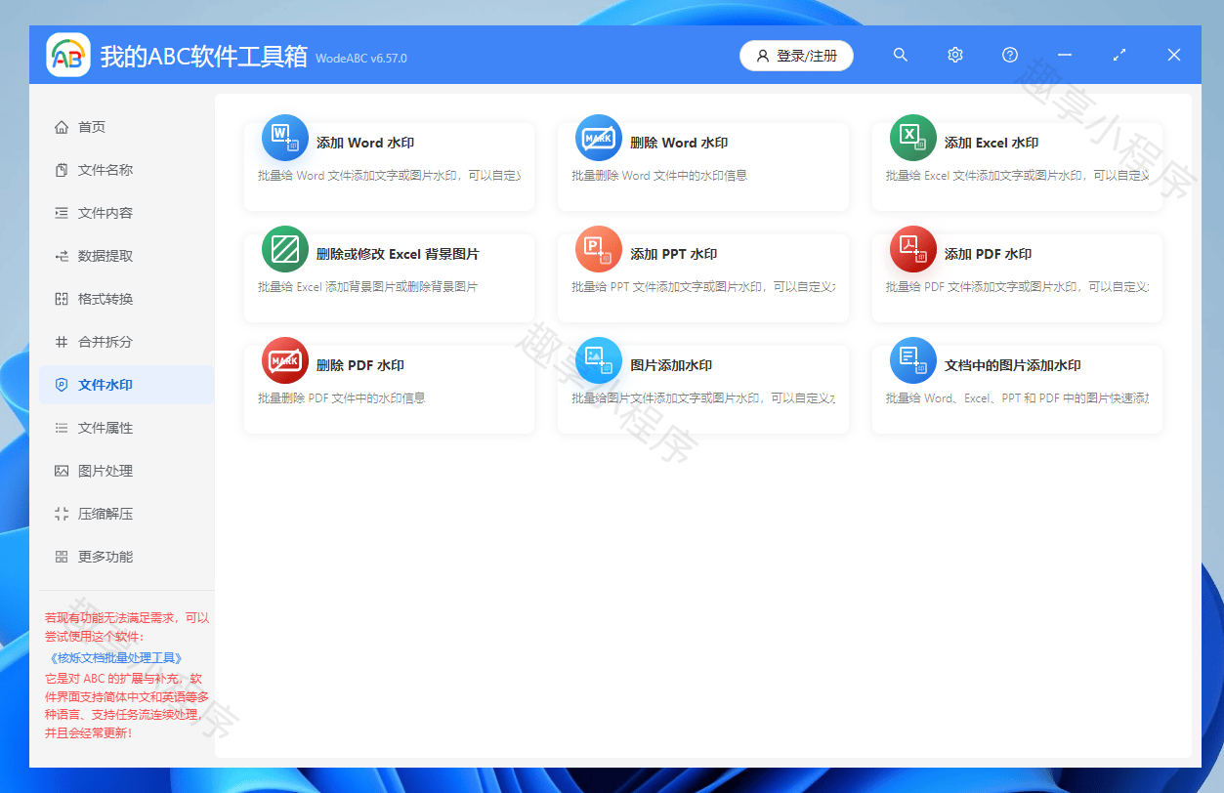This screenshot has width=1224, height=793.
Task: Click the red Delete PDF watermark icon
Action: pyautogui.click(x=285, y=360)
